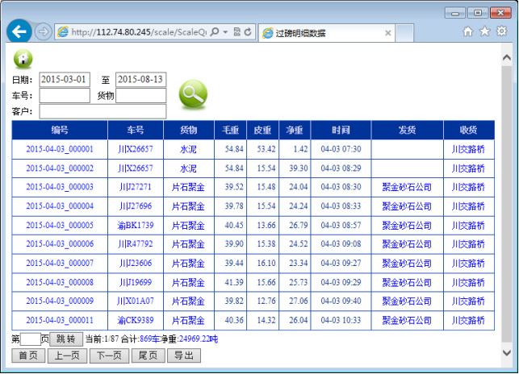Image resolution: width=519 pixels, height=374 pixels.
Task: Click the address bar search magnifier icon
Action: tap(215, 31)
